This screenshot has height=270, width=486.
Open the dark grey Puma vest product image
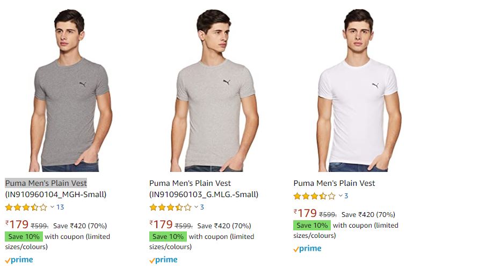click(x=74, y=90)
